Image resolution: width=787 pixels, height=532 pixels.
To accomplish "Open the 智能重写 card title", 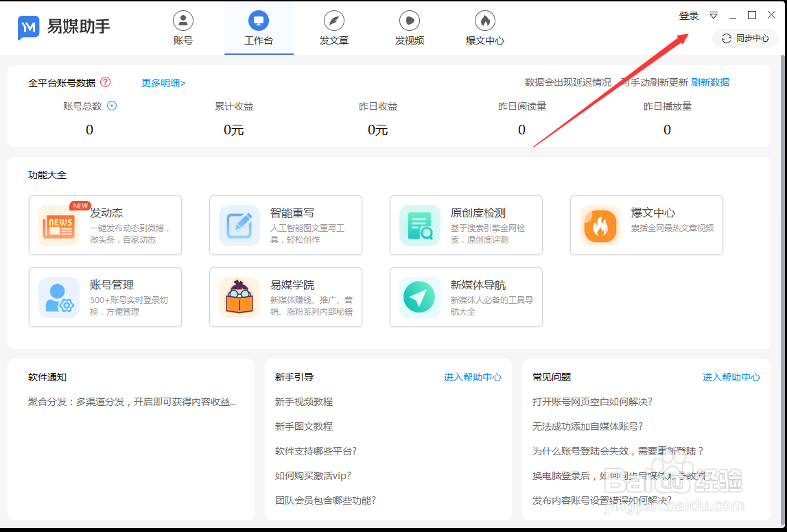I will [x=292, y=213].
